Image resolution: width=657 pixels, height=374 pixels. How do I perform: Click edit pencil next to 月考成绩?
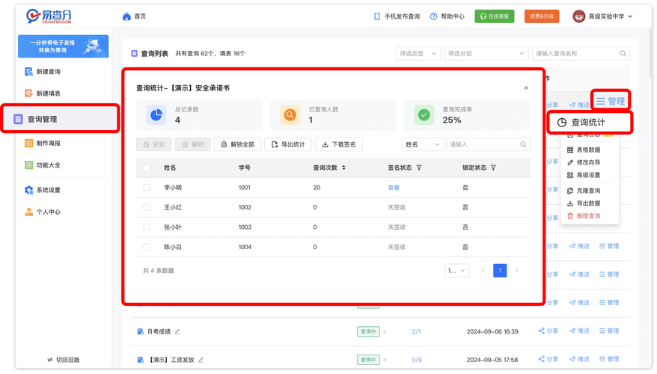click(x=177, y=331)
